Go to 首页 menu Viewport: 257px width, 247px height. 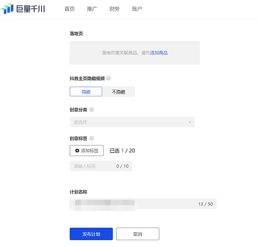70,9
